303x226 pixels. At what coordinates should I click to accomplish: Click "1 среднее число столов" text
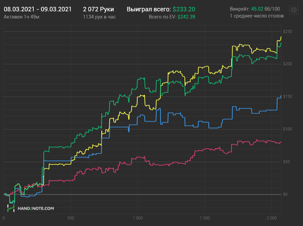[257, 16]
